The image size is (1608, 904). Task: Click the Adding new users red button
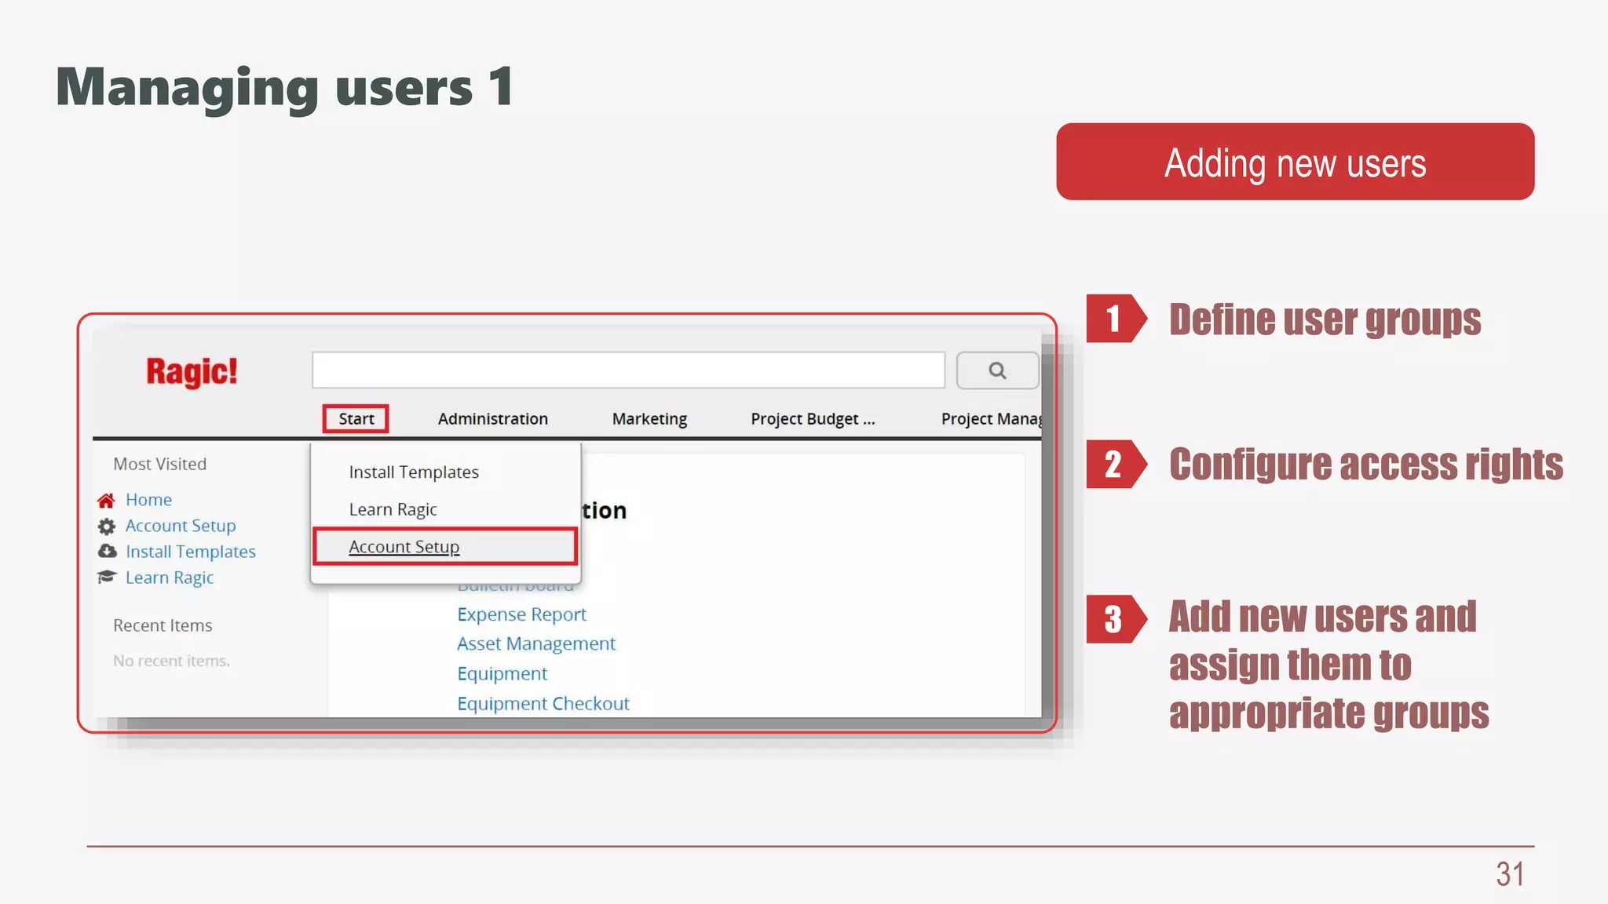[1295, 162]
